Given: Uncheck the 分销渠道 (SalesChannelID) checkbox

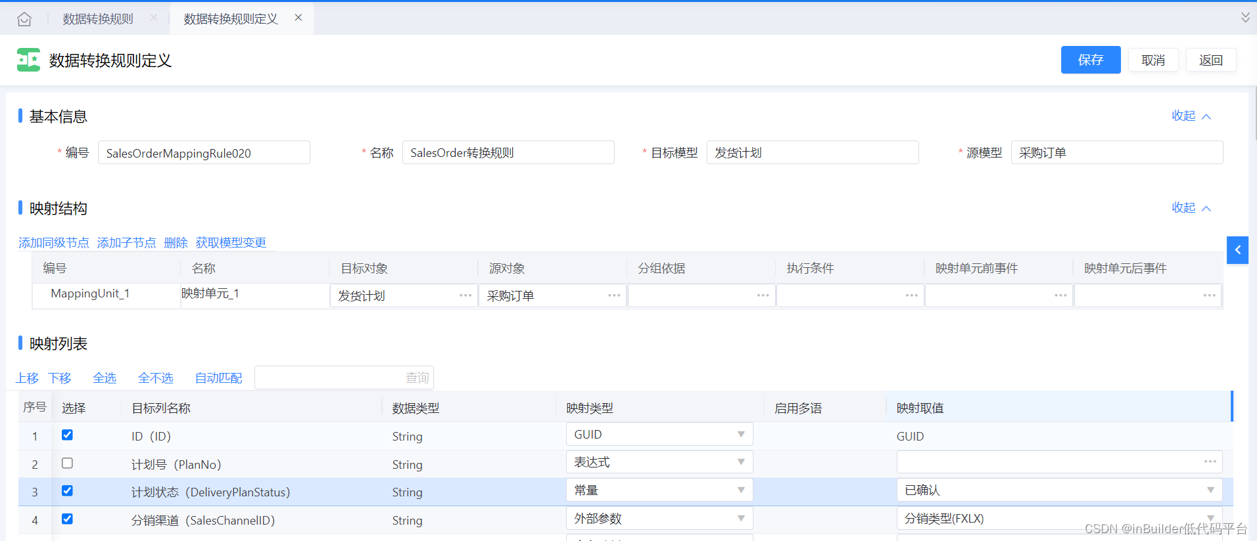Looking at the screenshot, I should 67,519.
